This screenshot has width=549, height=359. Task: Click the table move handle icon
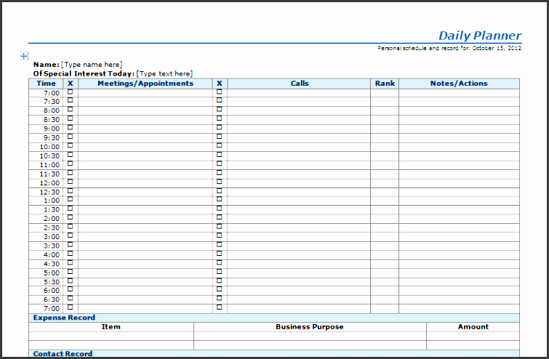(24, 56)
